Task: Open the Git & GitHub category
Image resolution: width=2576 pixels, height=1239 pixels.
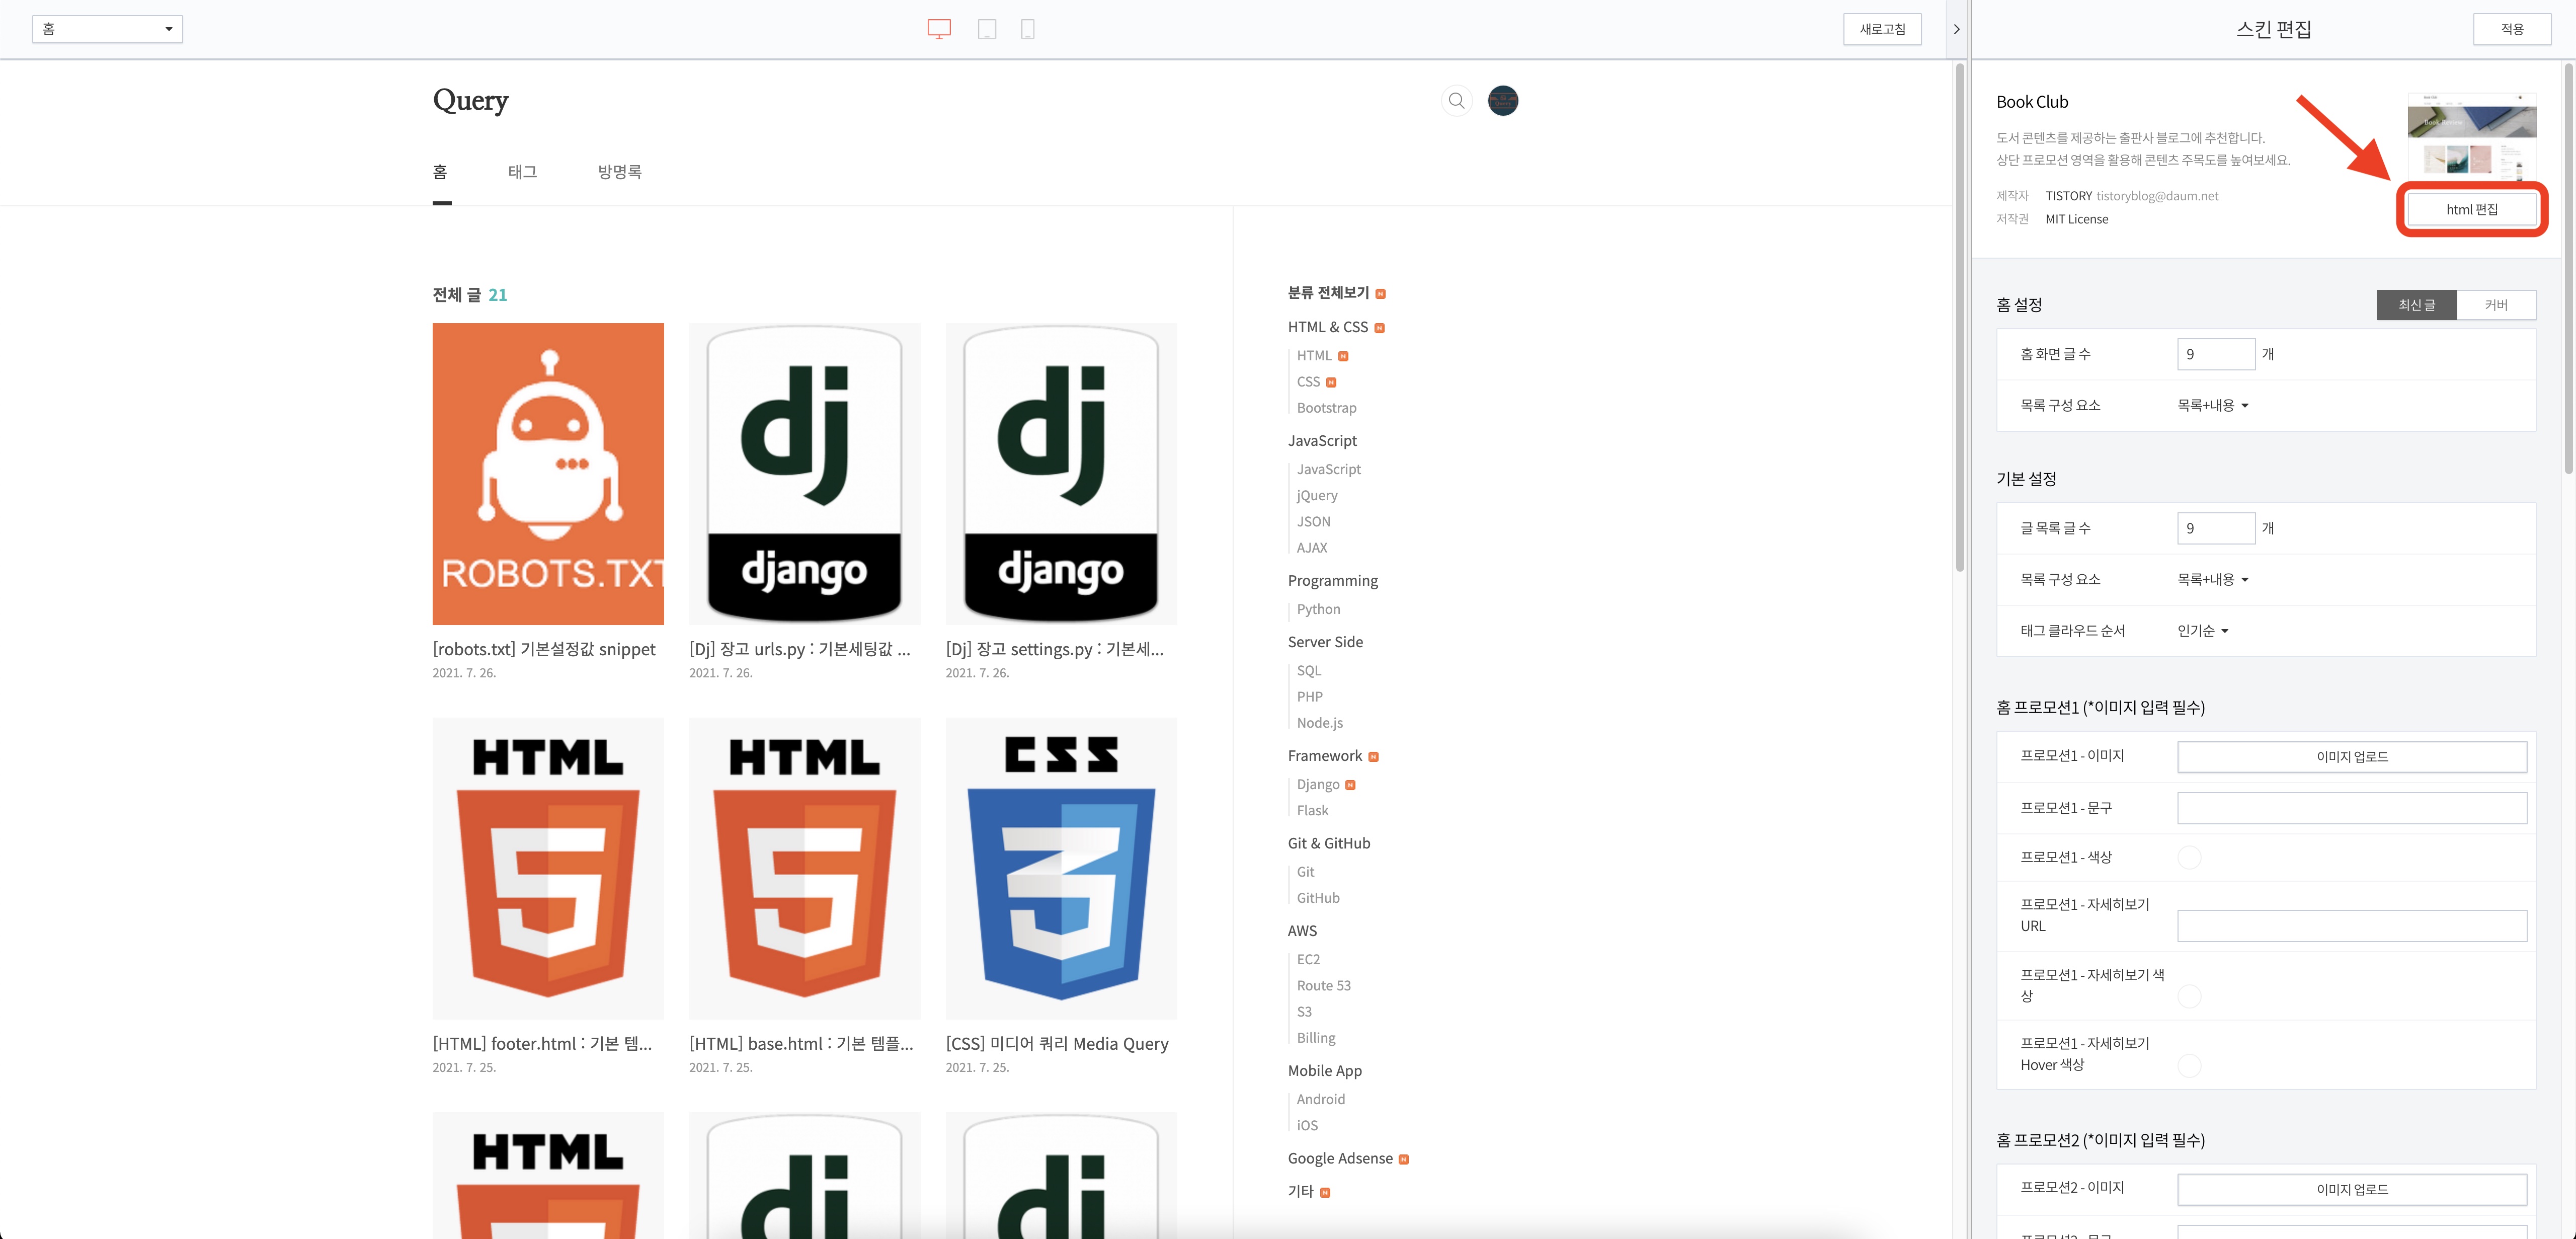Action: click(x=1328, y=843)
